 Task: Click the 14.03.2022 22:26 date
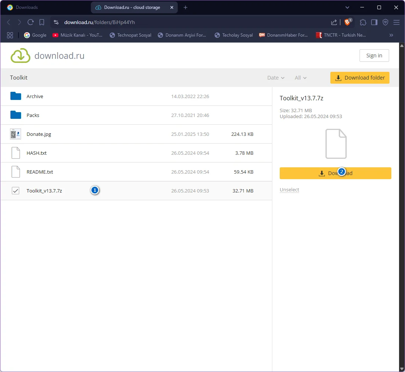tap(190, 96)
